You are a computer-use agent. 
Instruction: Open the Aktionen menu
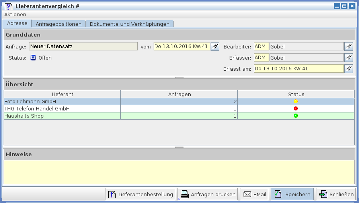click(15, 14)
